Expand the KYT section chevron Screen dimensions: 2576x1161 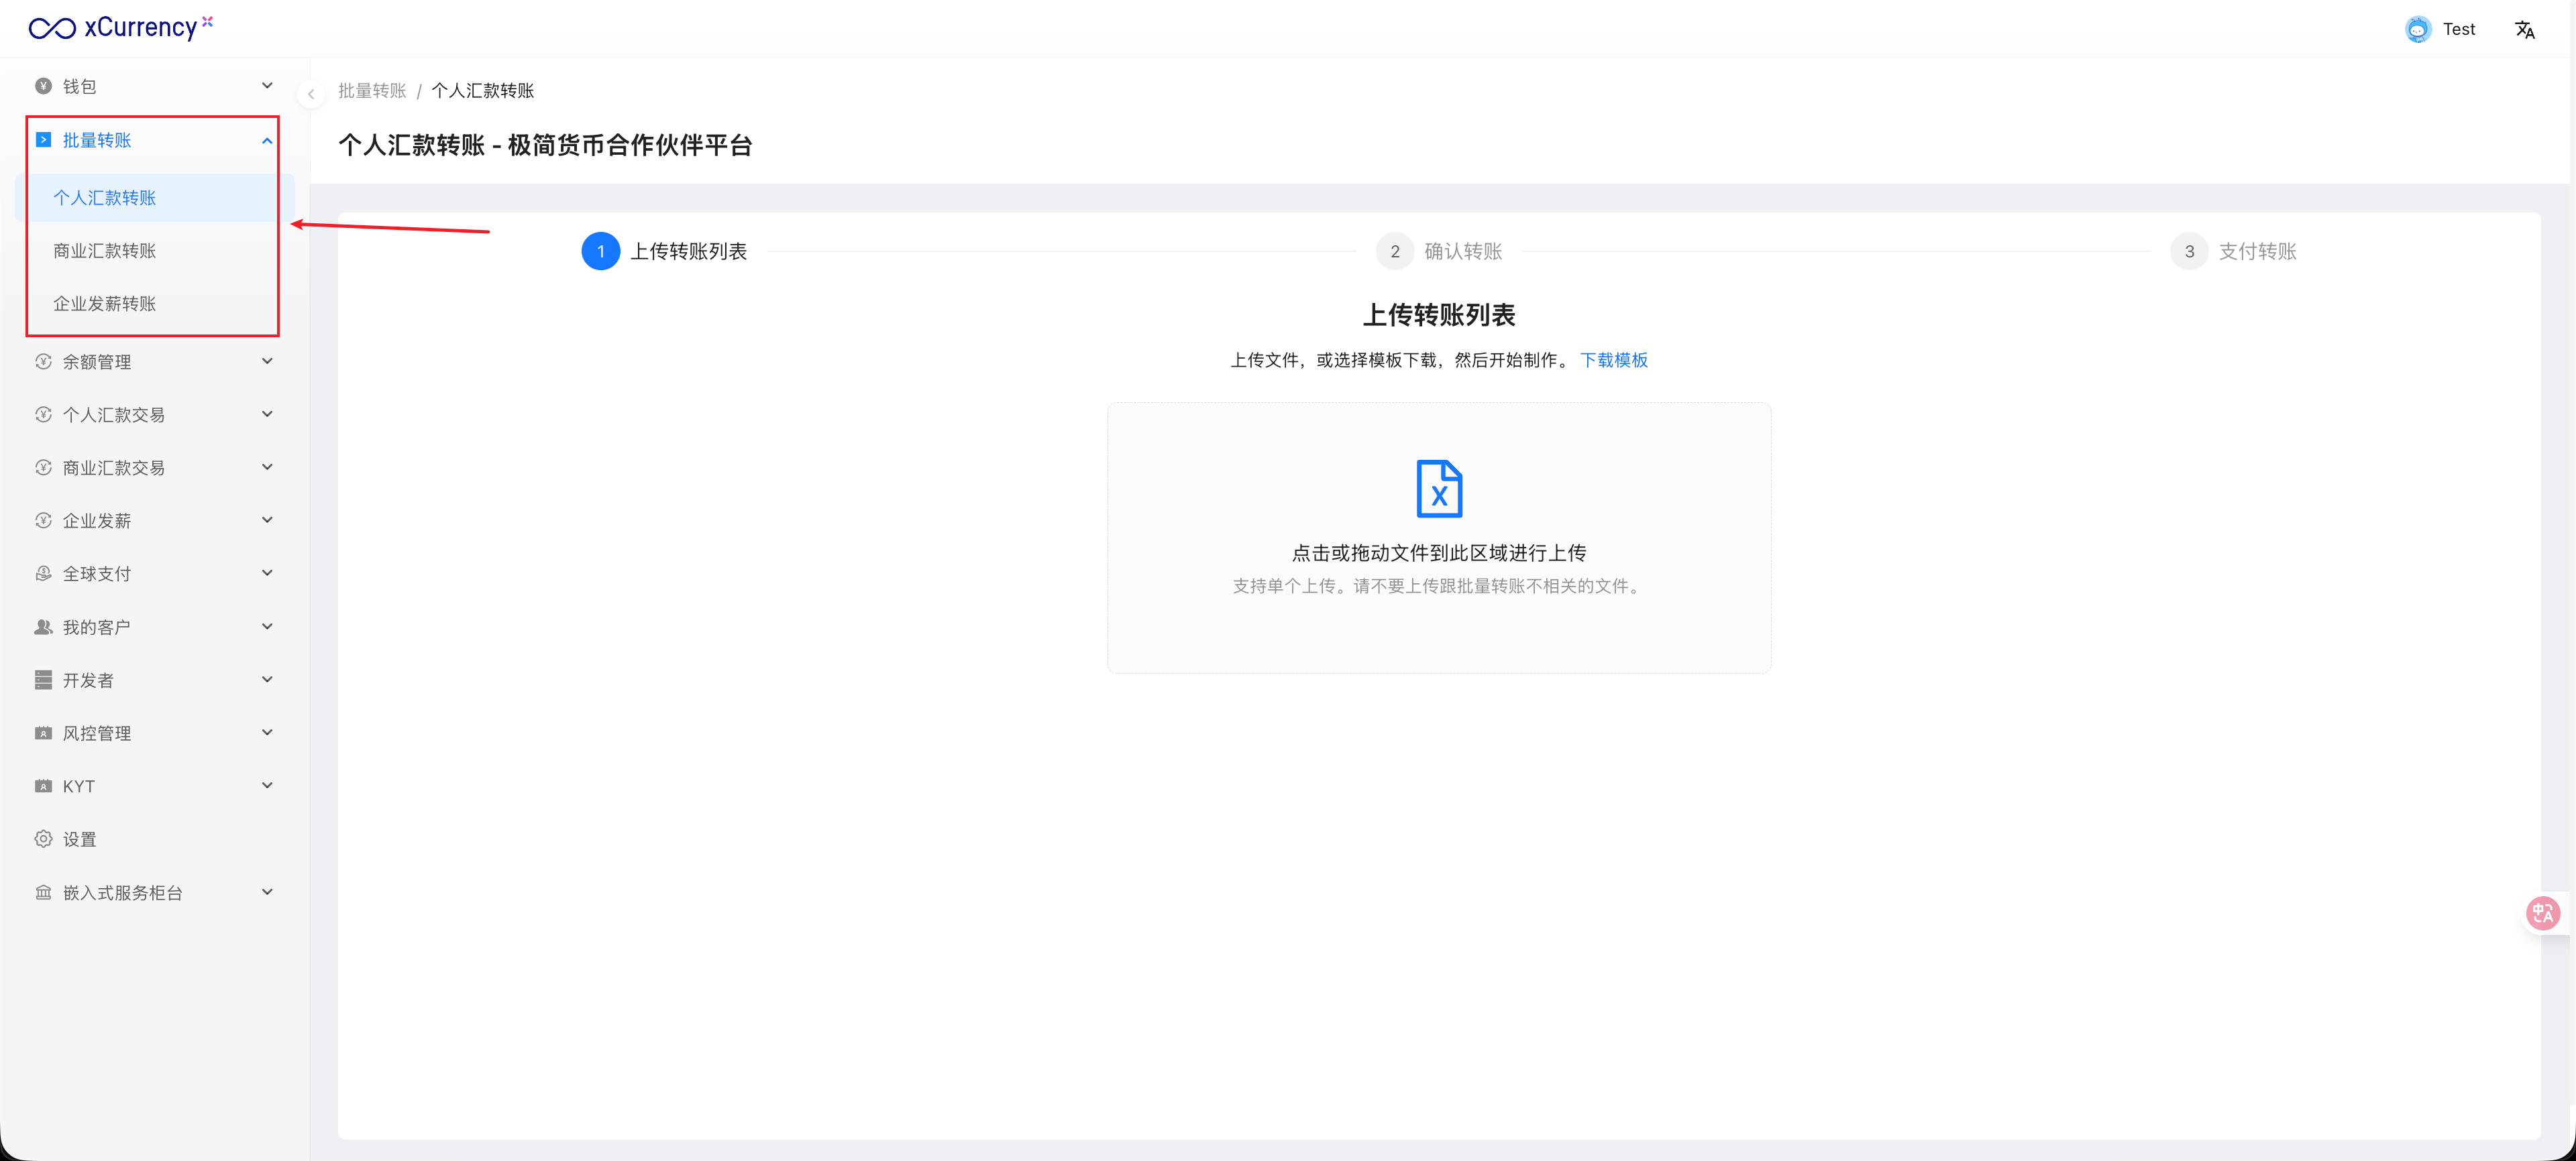click(267, 786)
